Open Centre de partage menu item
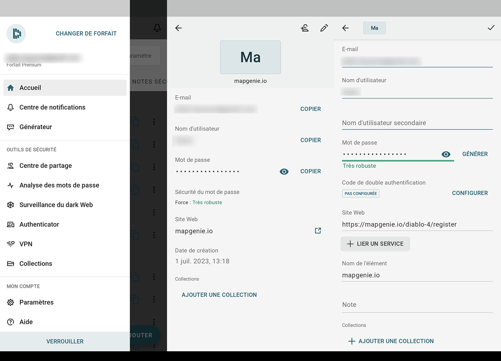 click(x=65, y=166)
